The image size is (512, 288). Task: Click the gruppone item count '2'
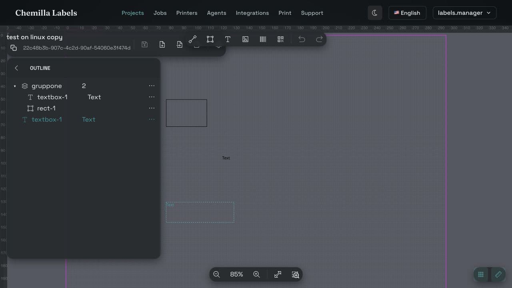(x=84, y=86)
